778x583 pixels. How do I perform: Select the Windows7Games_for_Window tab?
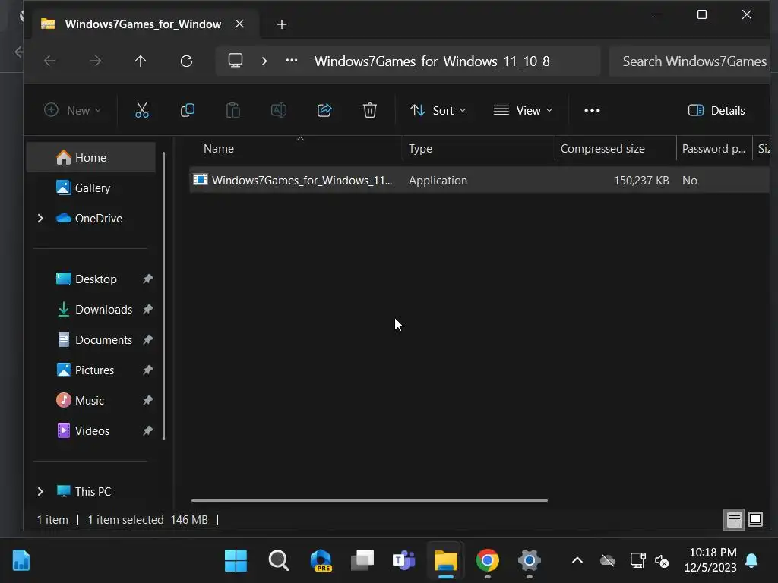(142, 24)
